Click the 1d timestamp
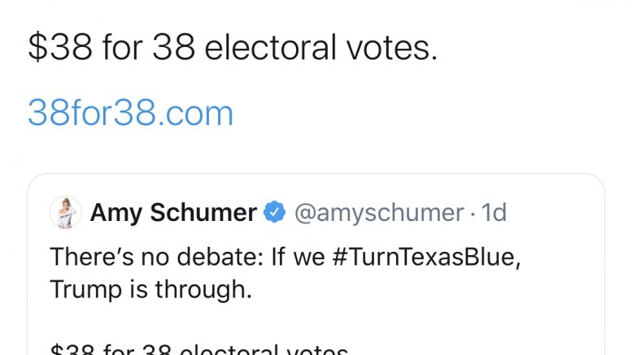 pyautogui.click(x=494, y=213)
